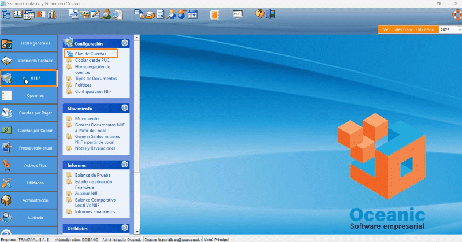Screen dimensions: 462x242
Task: Collapse the Configuración panel section
Action: (125, 43)
